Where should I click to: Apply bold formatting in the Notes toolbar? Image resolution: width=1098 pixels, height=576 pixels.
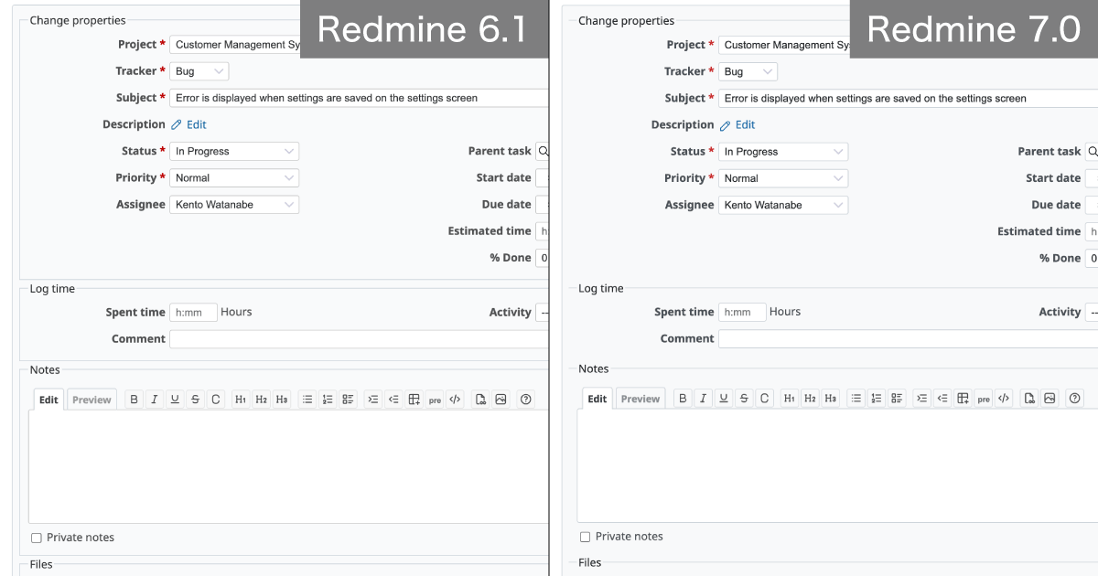(134, 399)
